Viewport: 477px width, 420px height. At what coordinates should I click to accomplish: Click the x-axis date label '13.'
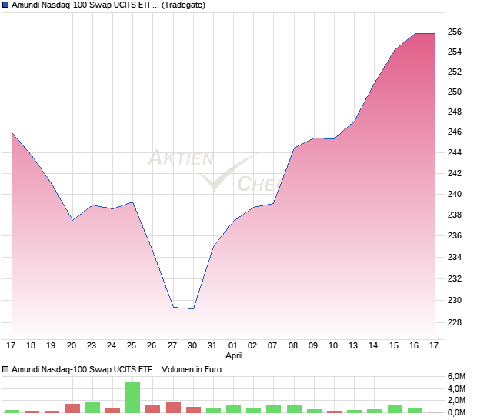coord(354,346)
